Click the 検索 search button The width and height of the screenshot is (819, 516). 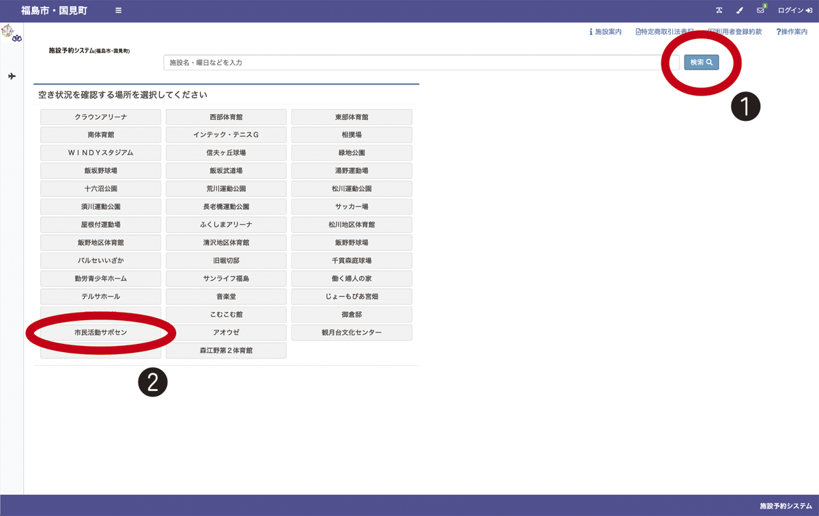[x=701, y=62]
